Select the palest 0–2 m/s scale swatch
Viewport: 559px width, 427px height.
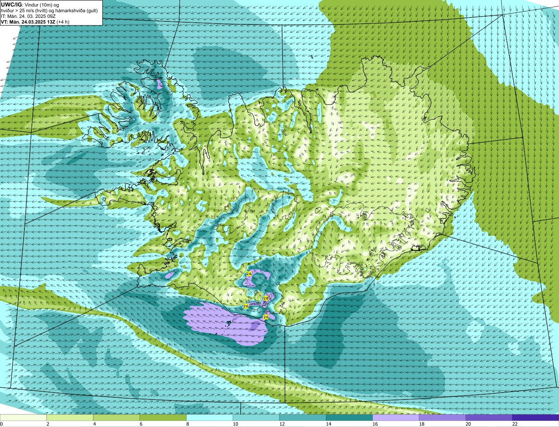coord(23,417)
